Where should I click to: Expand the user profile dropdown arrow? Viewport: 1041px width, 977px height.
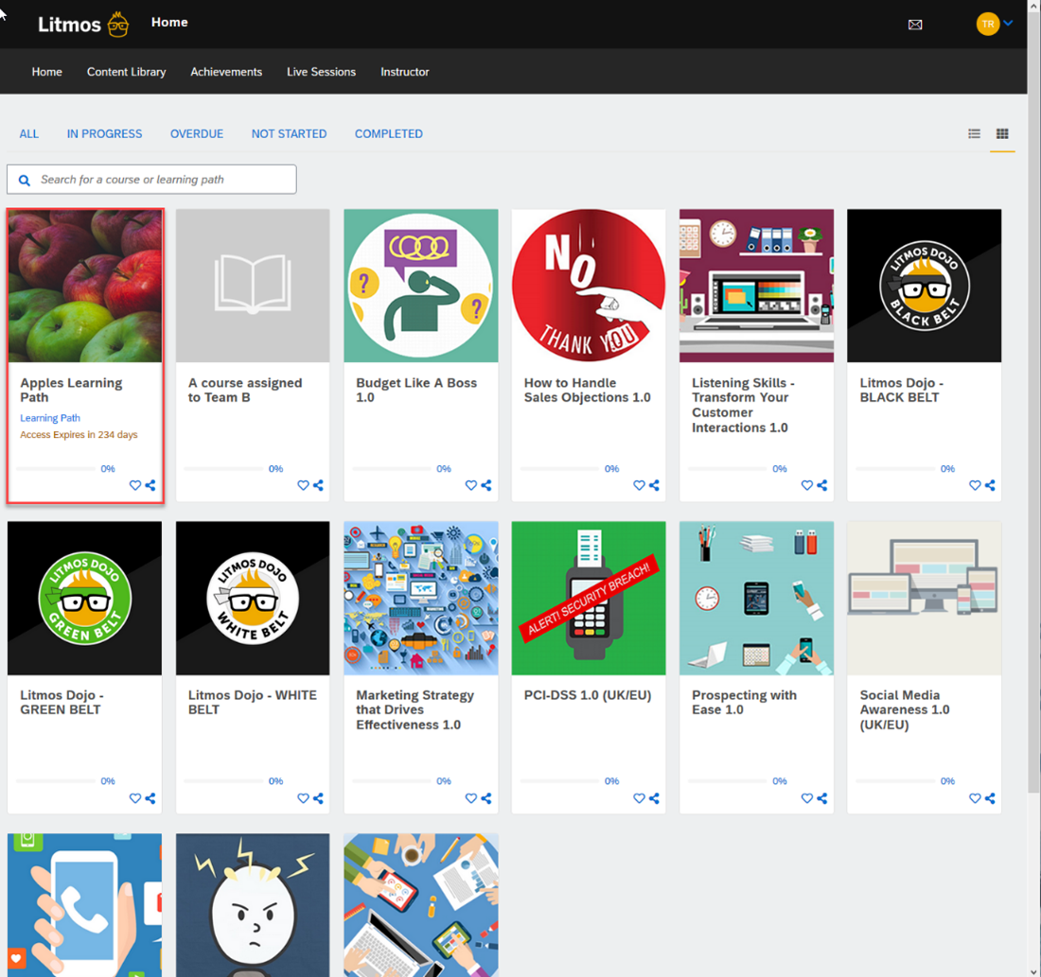[1009, 24]
